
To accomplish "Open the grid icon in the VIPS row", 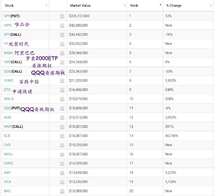I will [x=62, y=25].
